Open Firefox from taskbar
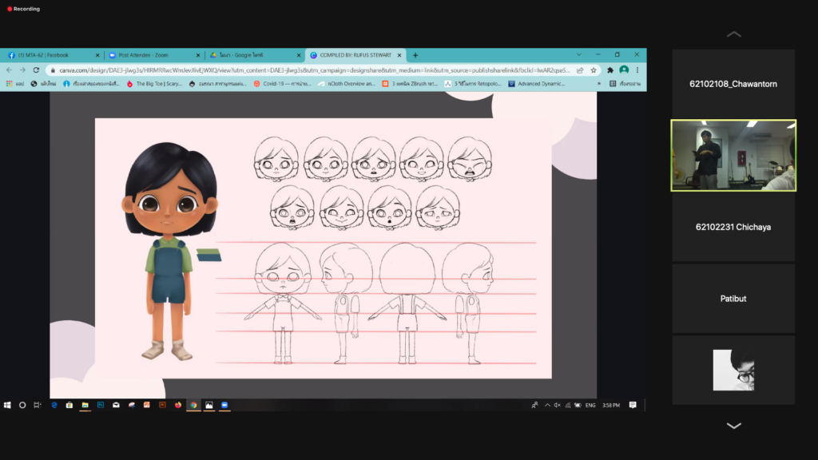The width and height of the screenshot is (818, 460). [x=178, y=405]
